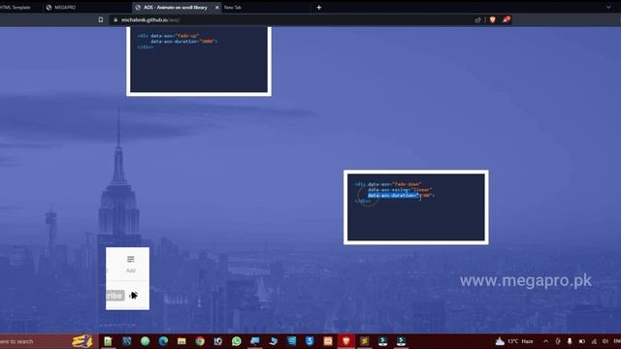The height and width of the screenshot is (349, 621).
Task: Open the green round app in taskbar
Action: 145,341
